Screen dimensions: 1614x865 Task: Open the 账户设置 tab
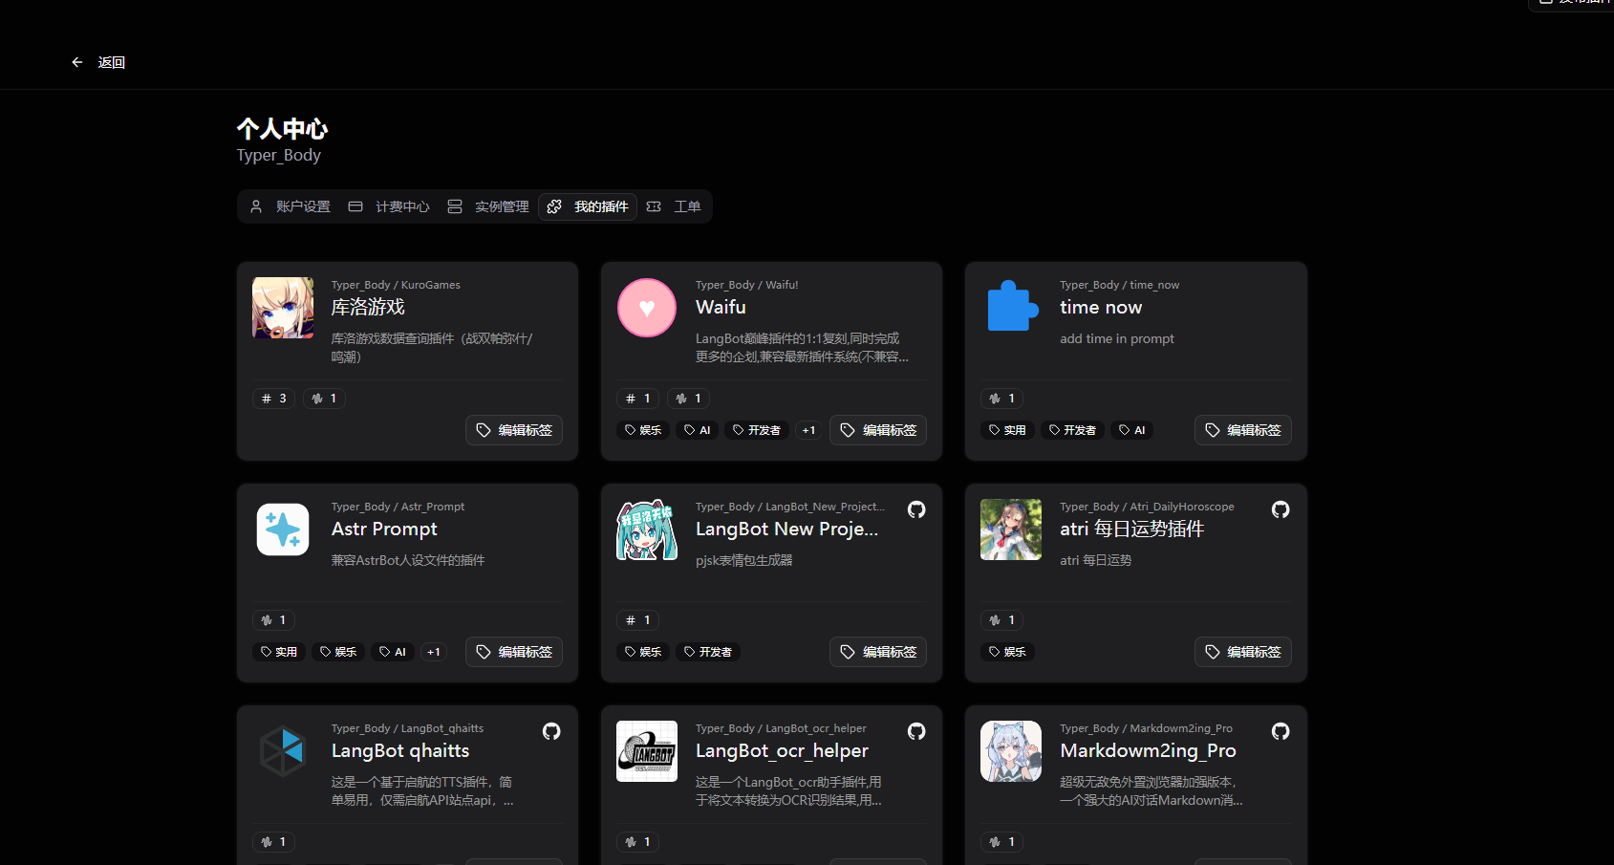coord(291,206)
